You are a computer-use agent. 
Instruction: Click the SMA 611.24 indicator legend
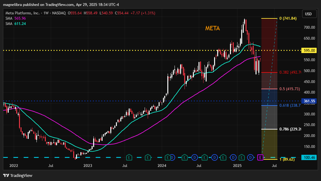[x=16, y=24]
